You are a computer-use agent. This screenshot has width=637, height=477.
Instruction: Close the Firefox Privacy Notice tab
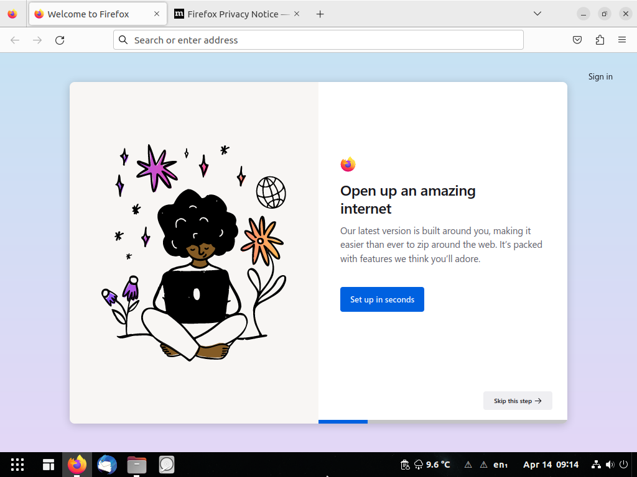coord(297,14)
